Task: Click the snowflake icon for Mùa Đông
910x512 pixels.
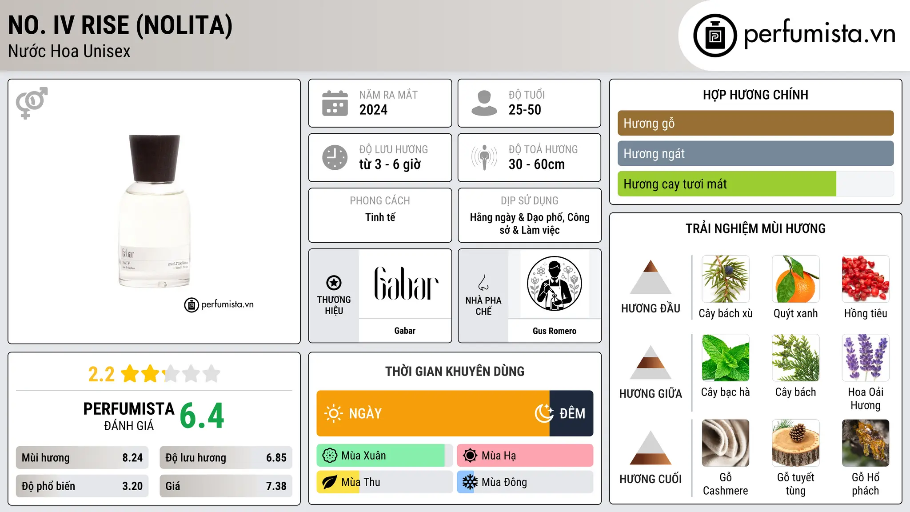Action: (x=470, y=482)
